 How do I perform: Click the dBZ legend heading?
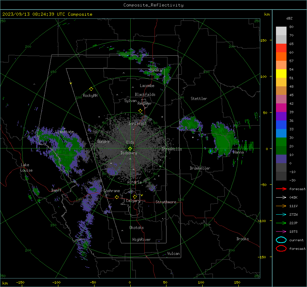coord(289,18)
